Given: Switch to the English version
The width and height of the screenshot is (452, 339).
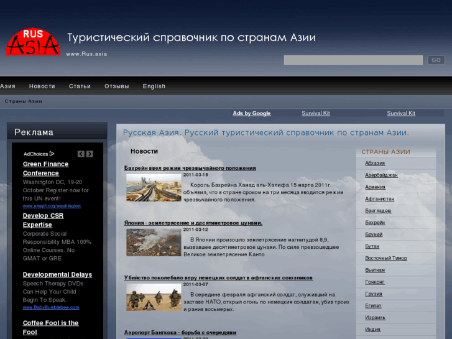Looking at the screenshot, I should click(x=154, y=86).
